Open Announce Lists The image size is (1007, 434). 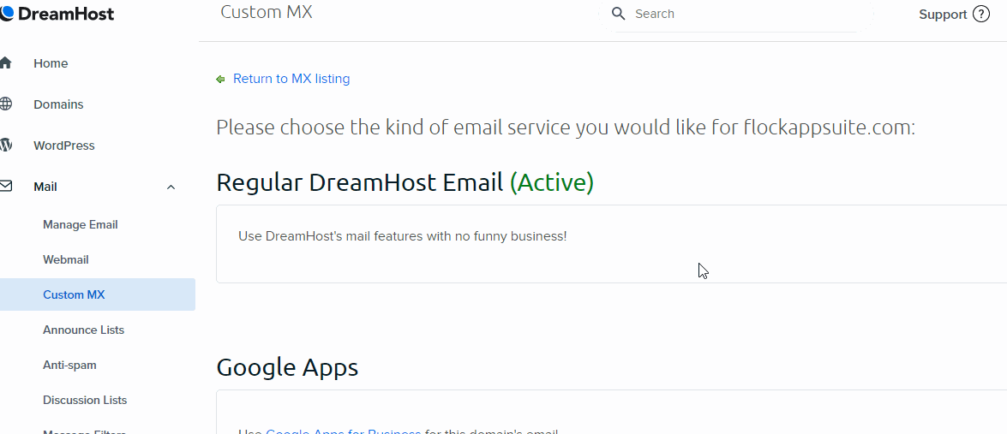click(83, 330)
